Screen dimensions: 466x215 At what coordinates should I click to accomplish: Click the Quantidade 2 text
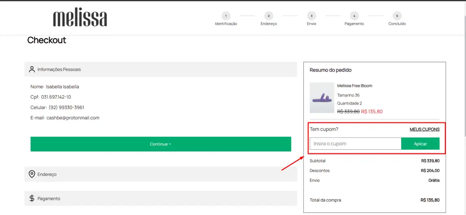tap(350, 103)
